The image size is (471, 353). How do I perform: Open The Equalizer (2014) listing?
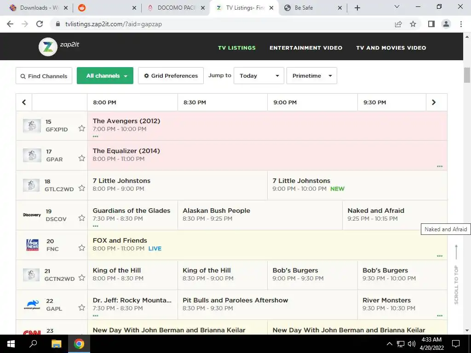pyautogui.click(x=267, y=155)
